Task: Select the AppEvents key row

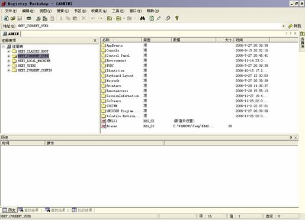Action: click(x=185, y=46)
